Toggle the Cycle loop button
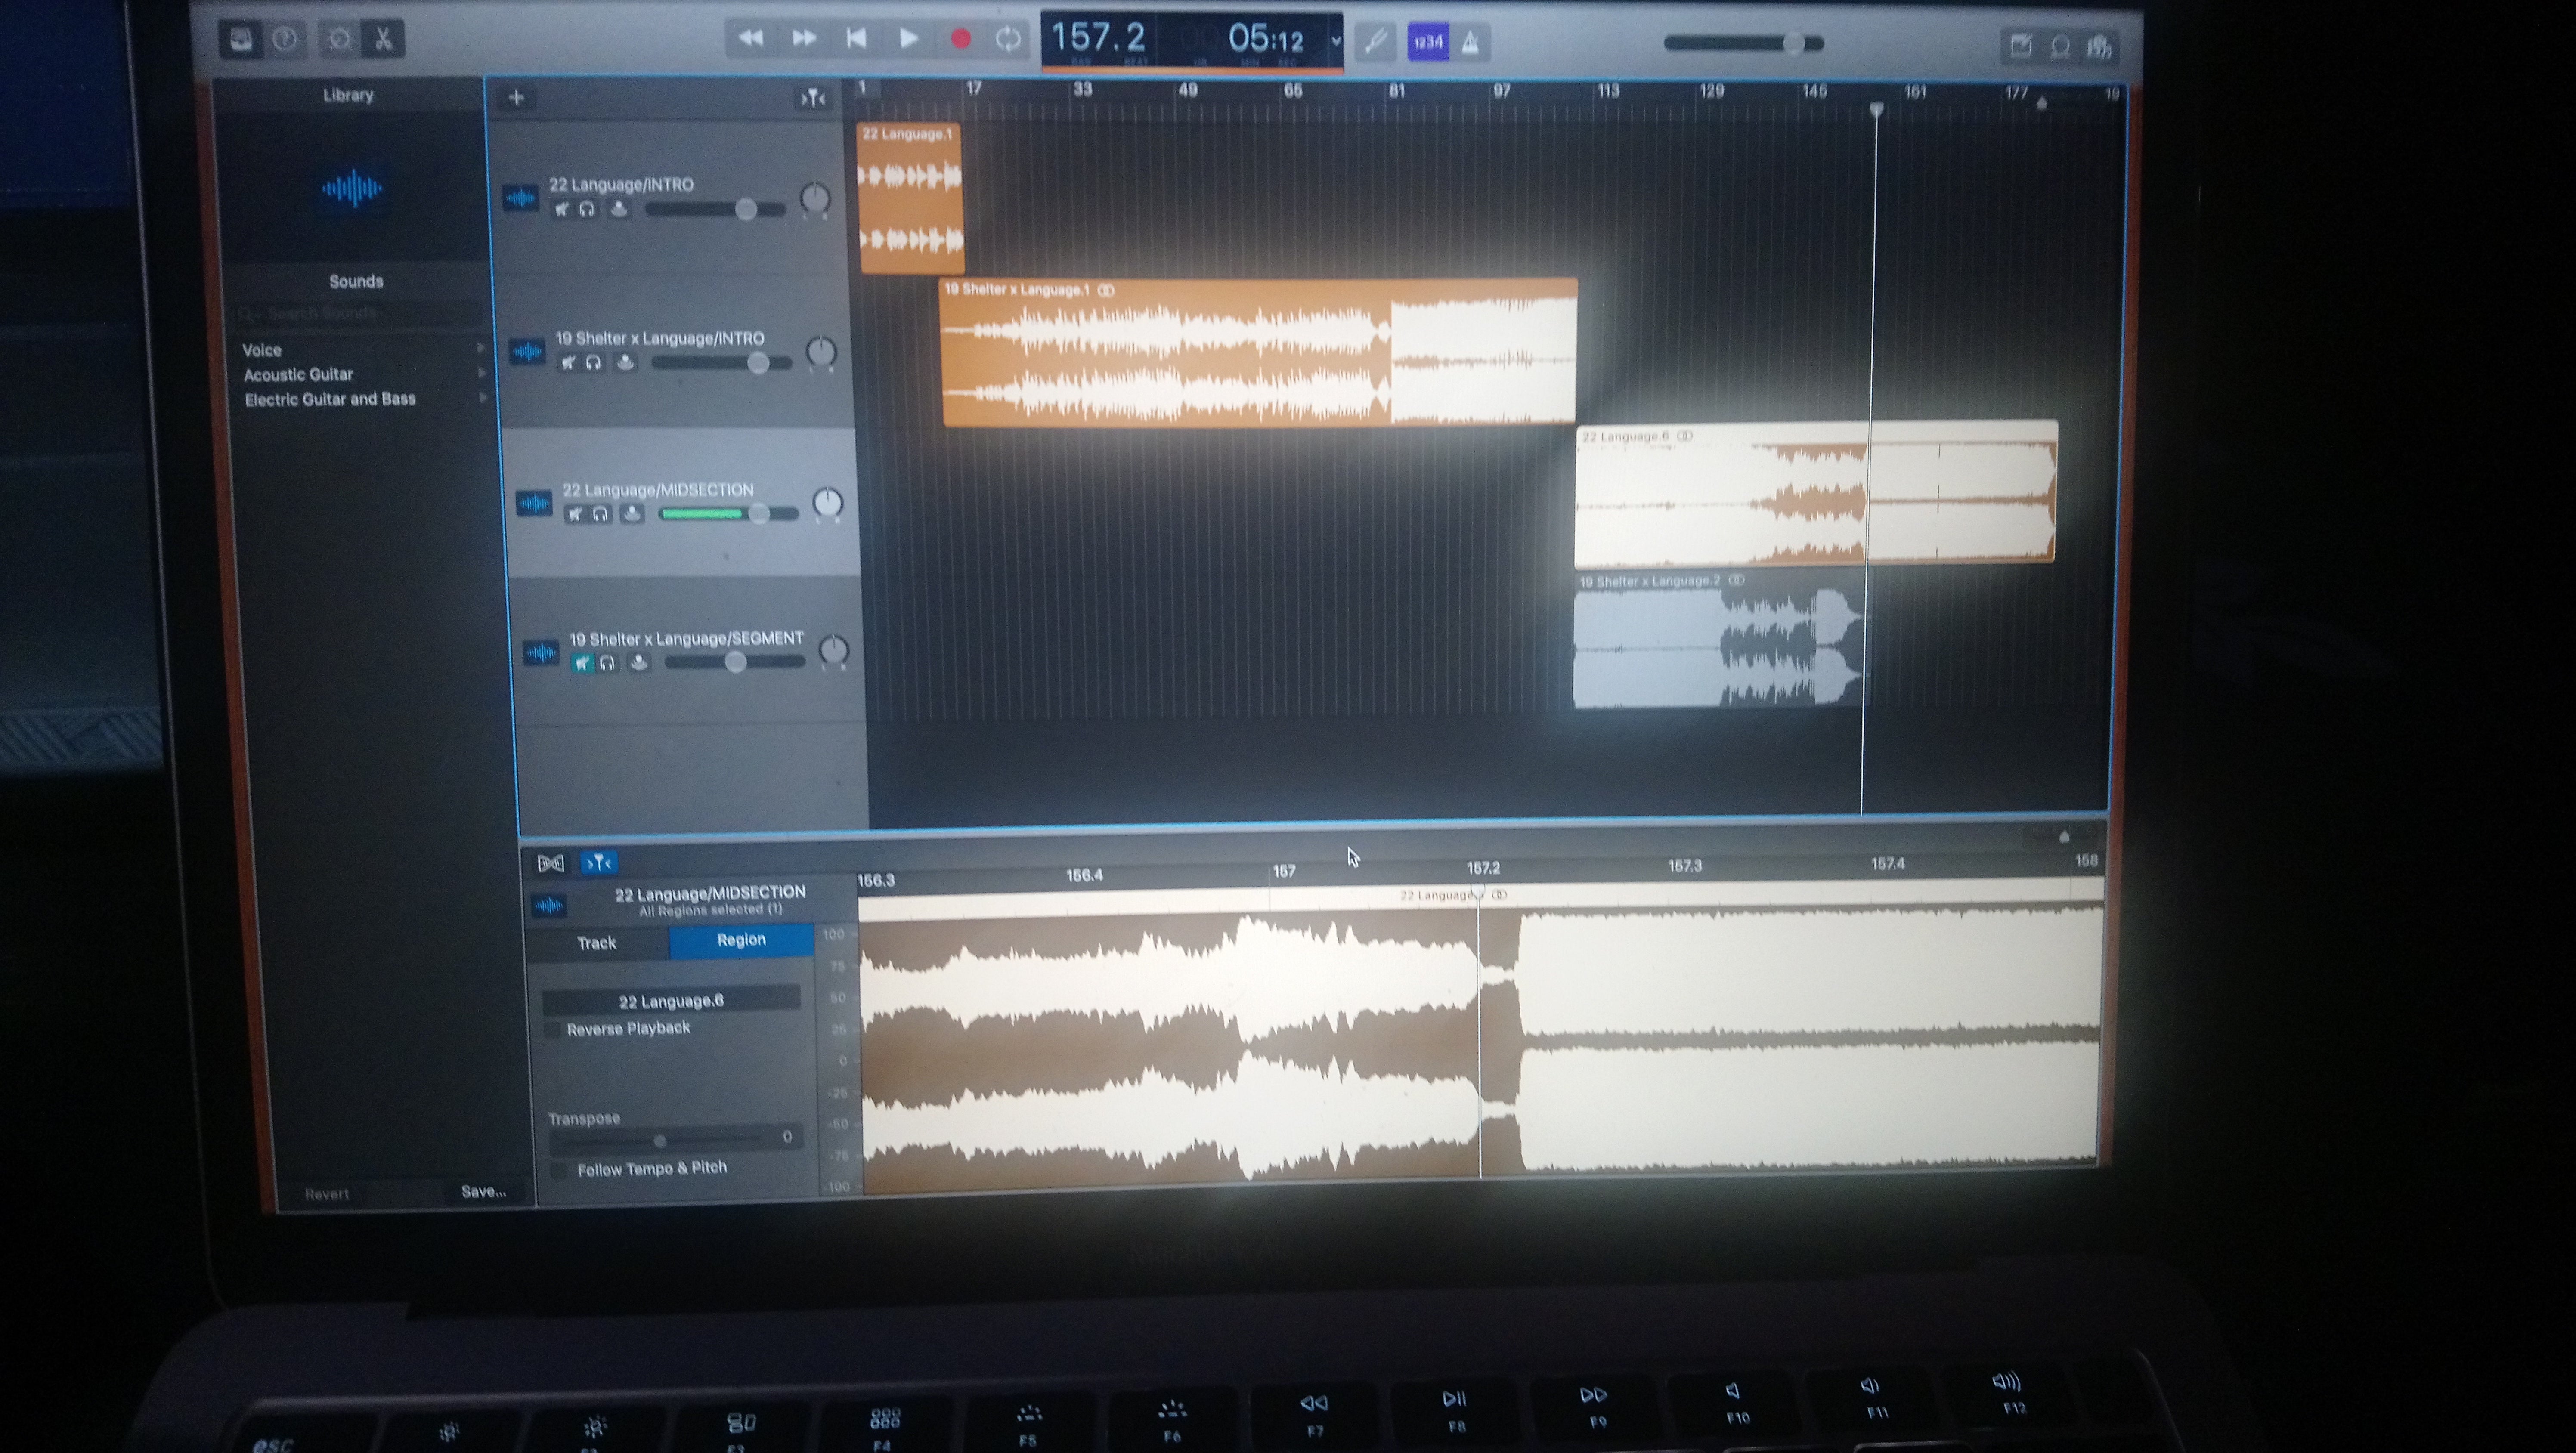 coord(1008,39)
